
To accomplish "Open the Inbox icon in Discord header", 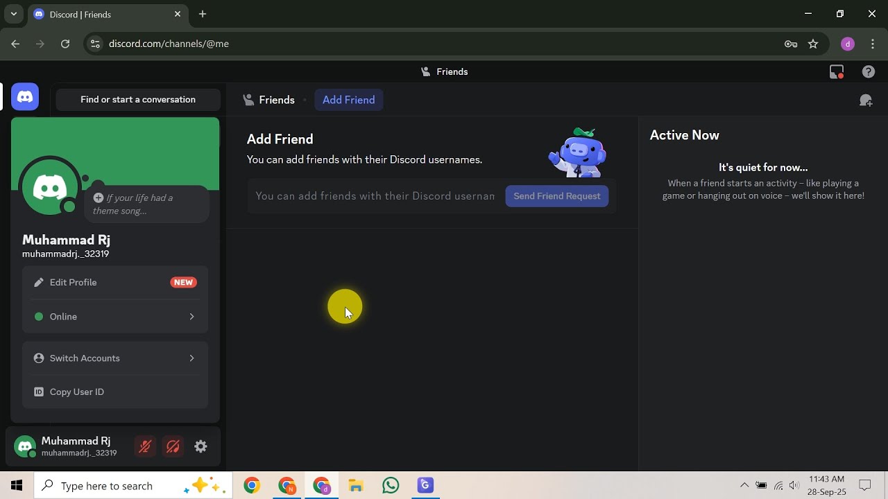I will (837, 71).
